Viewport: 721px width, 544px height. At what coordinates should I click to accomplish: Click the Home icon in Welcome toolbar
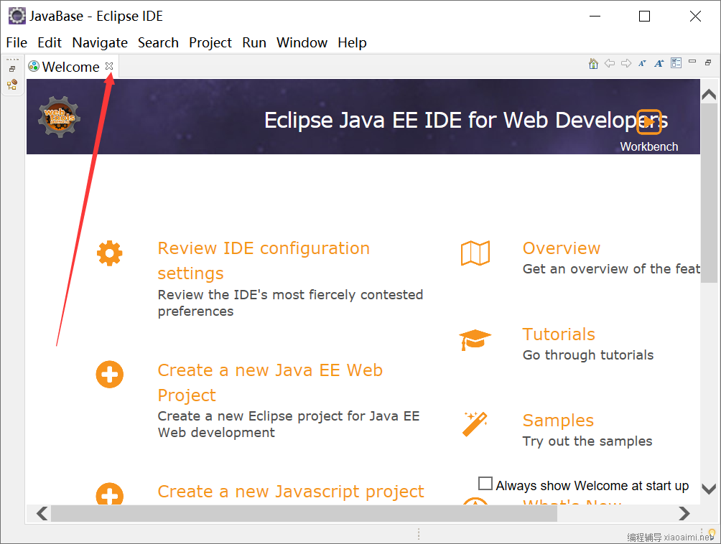point(593,63)
